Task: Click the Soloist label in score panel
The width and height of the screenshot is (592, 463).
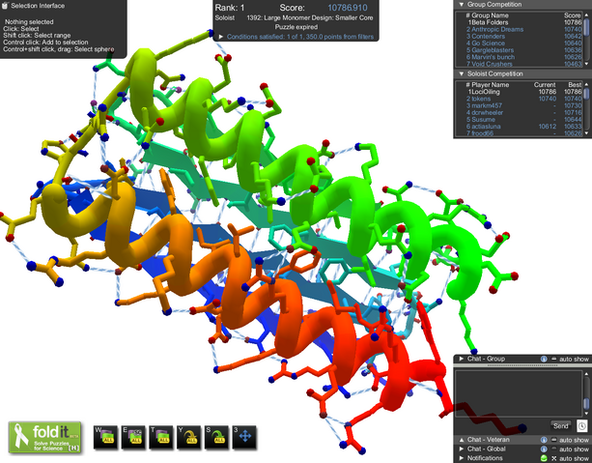Action: (225, 17)
